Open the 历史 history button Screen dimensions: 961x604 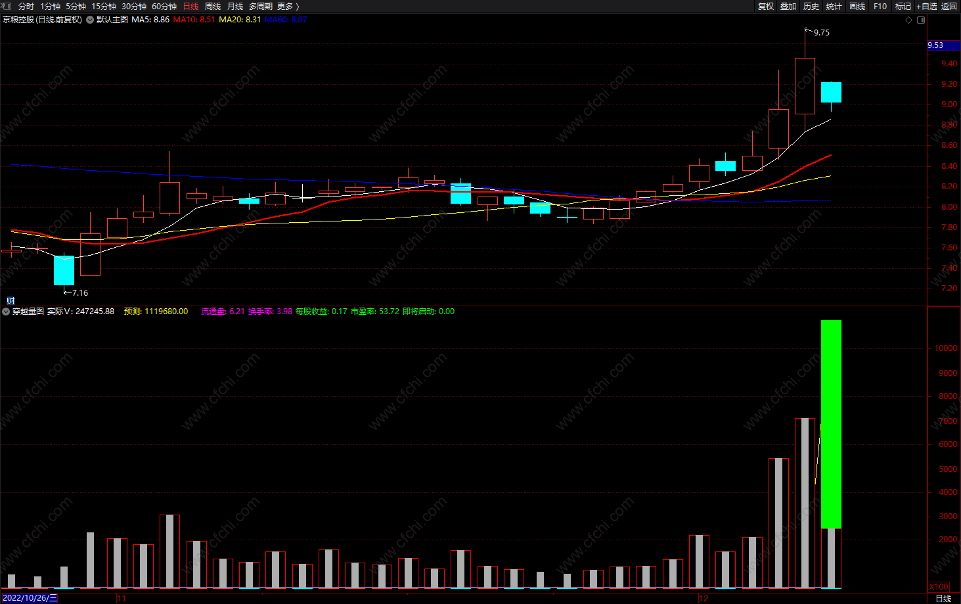coord(811,7)
